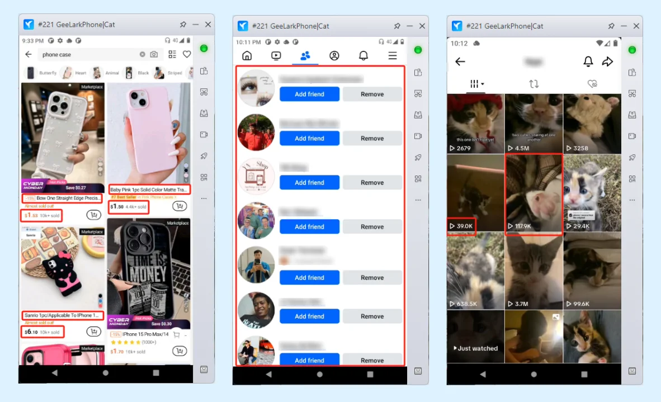Select the Facebook friends tab
661x402 pixels.
click(x=305, y=55)
